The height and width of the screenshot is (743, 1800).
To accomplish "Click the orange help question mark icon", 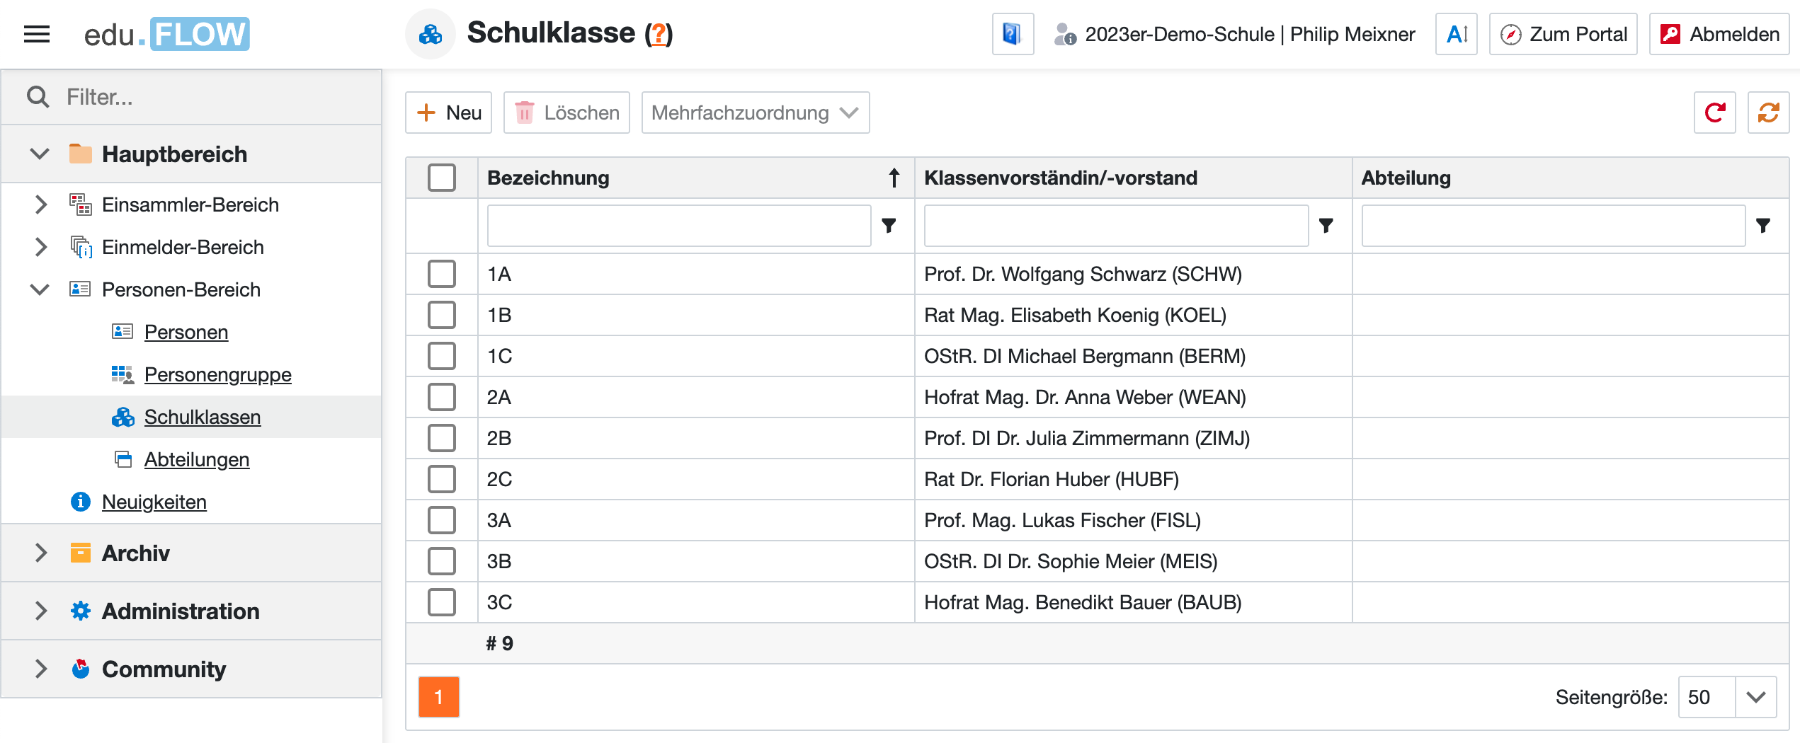I will [x=659, y=34].
